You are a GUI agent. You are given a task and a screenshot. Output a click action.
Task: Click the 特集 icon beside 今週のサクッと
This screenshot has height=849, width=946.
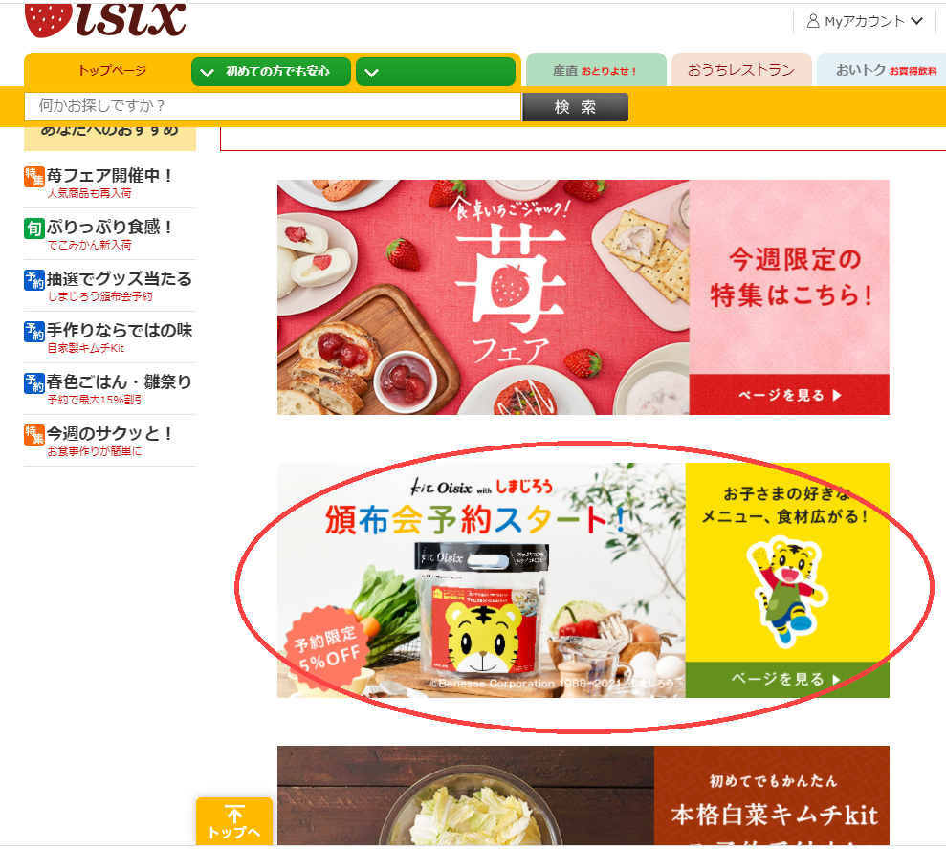pyautogui.click(x=33, y=435)
